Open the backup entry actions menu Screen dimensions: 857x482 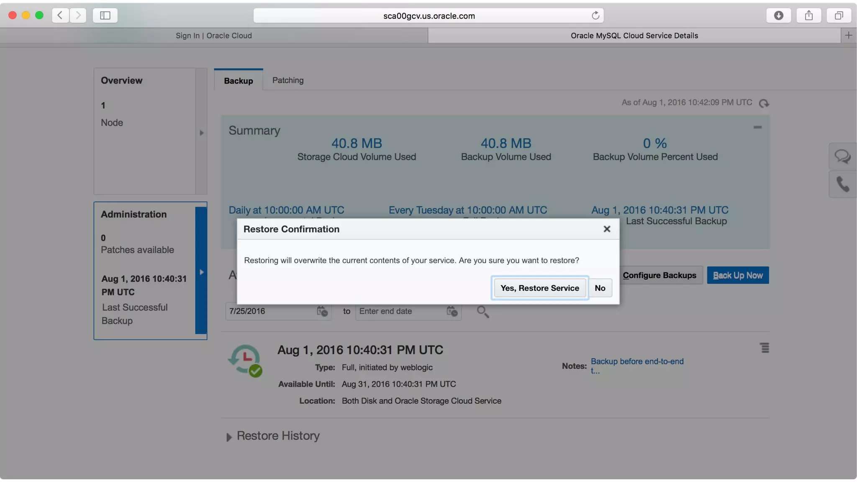[x=765, y=348]
